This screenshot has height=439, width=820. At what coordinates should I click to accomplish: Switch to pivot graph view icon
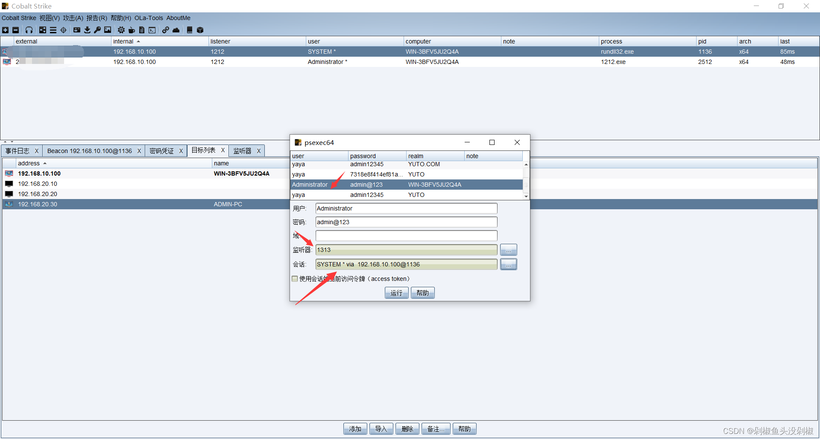[x=43, y=30]
